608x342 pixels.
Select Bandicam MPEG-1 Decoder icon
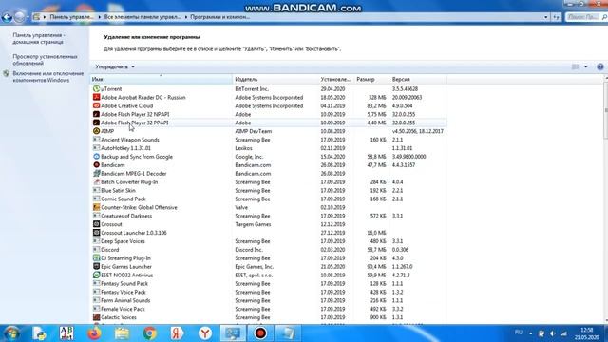(x=97, y=174)
